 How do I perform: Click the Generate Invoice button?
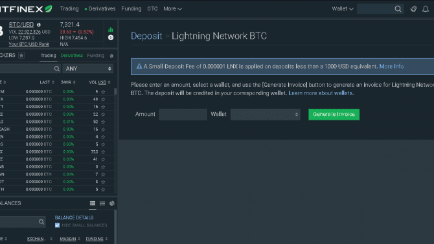point(334,115)
